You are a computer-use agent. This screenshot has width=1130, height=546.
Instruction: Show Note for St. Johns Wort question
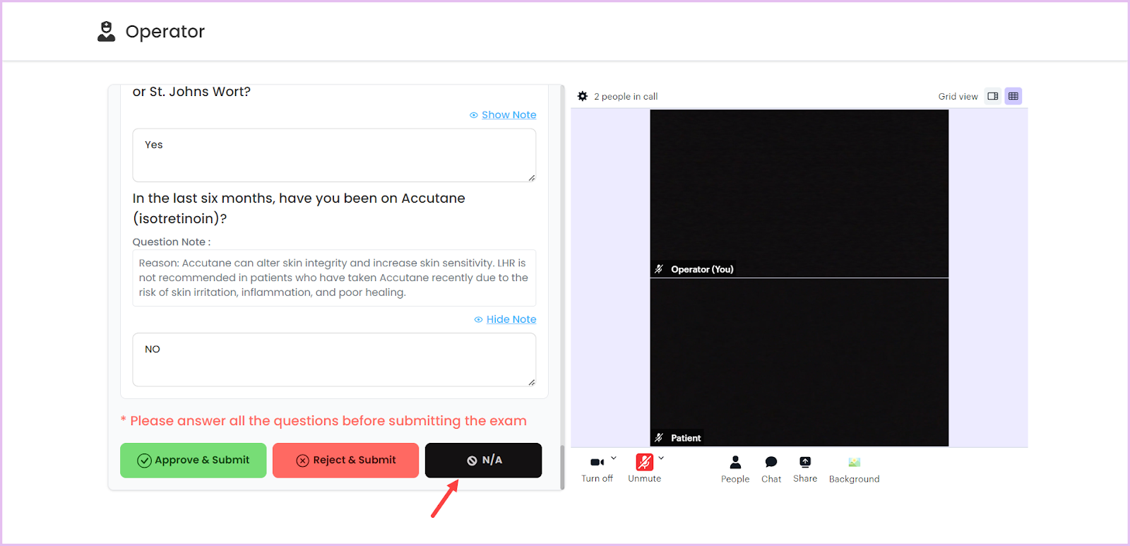click(x=509, y=114)
